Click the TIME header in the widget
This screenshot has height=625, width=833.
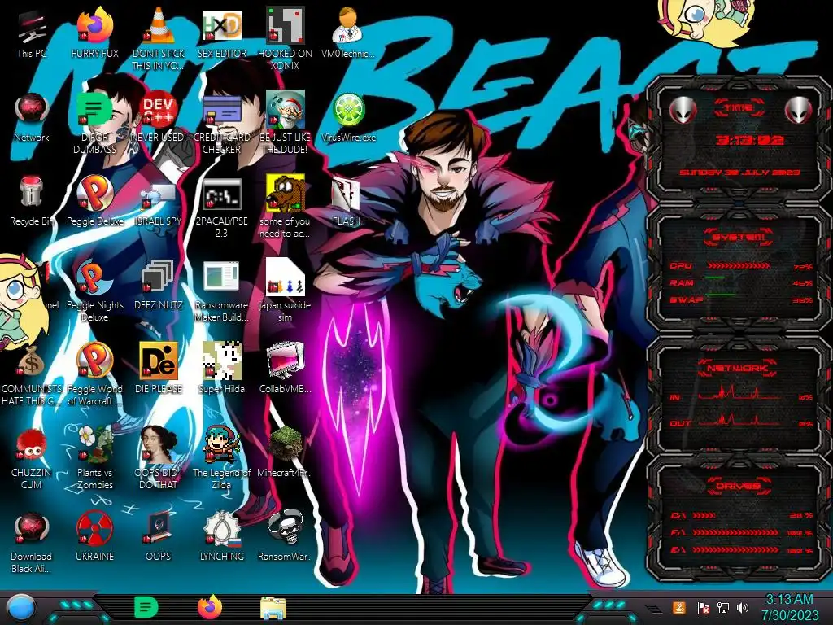click(x=739, y=107)
